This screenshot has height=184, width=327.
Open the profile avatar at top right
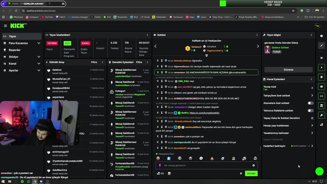coord(317,26)
